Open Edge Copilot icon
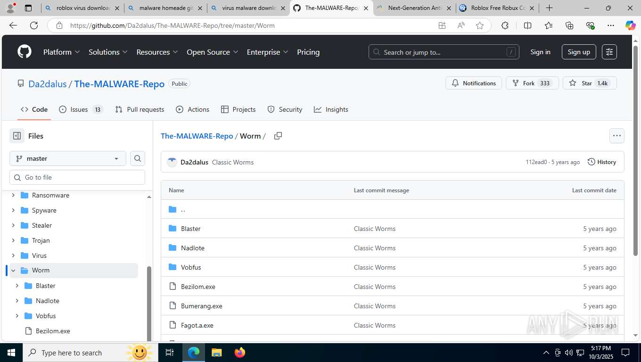 [631, 25]
